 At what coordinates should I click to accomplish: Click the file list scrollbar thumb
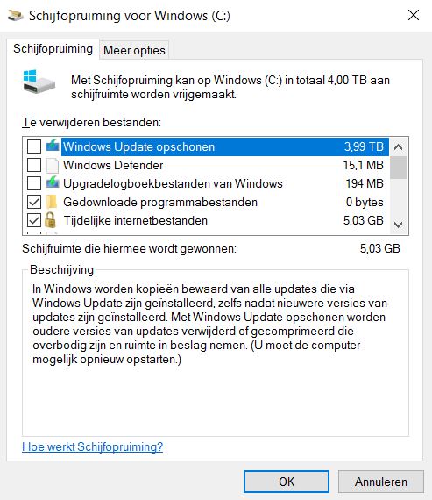point(398,168)
